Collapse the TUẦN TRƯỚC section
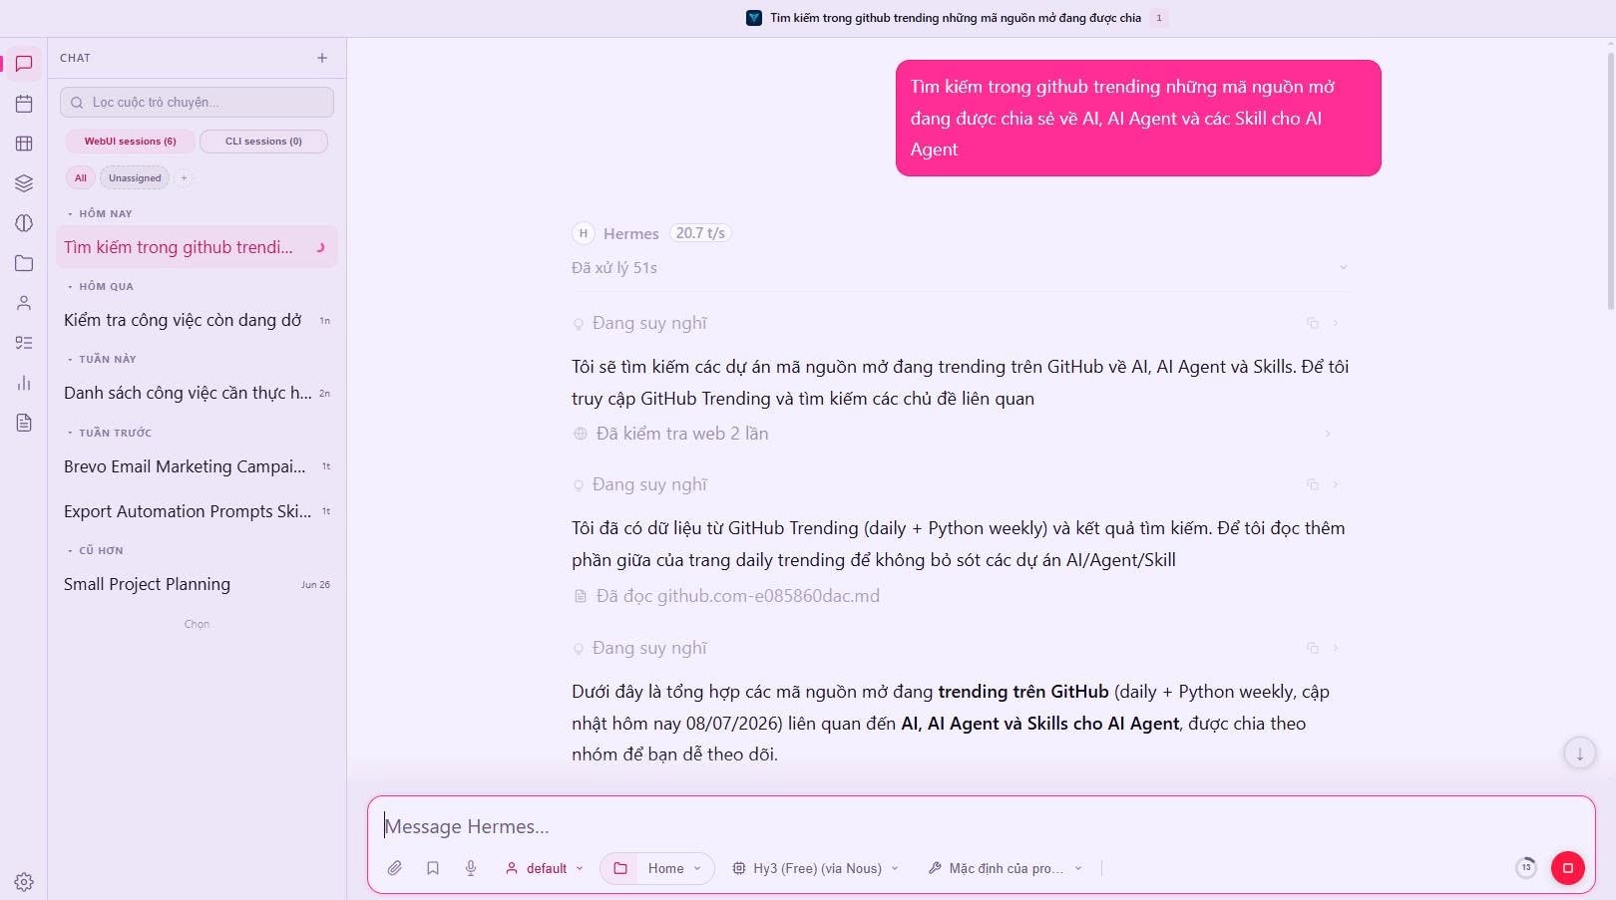The height and width of the screenshot is (900, 1616). 109,433
